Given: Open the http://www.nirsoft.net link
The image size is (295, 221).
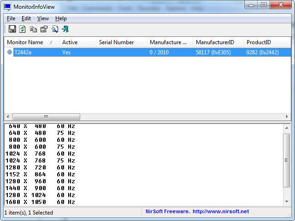Looking at the screenshot, I should (x=221, y=211).
